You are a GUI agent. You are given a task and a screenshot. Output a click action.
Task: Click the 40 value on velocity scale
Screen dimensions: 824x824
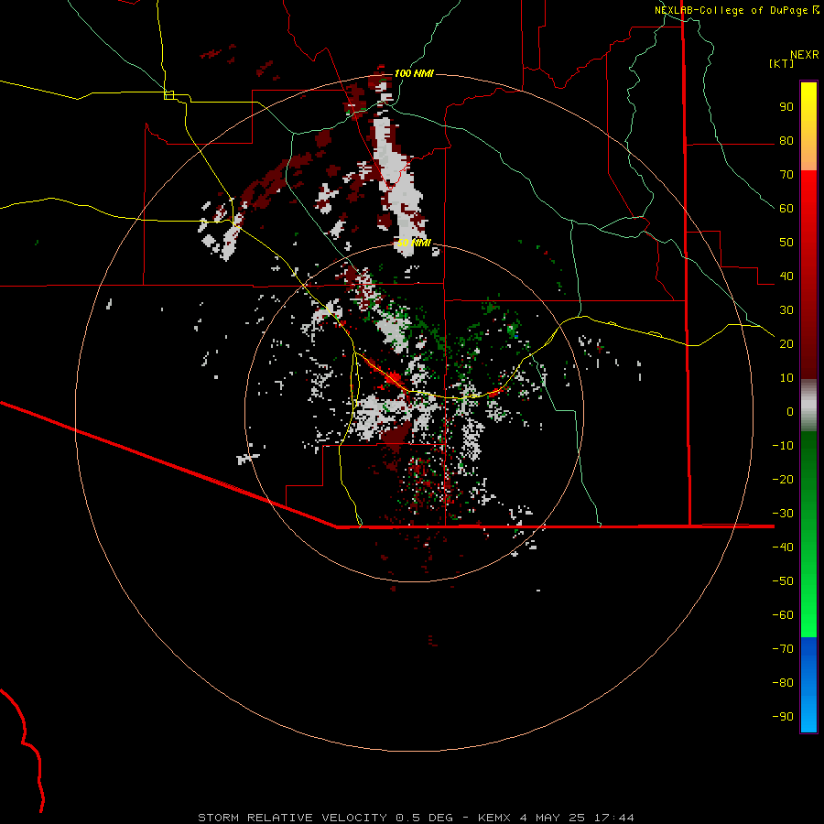(786, 276)
